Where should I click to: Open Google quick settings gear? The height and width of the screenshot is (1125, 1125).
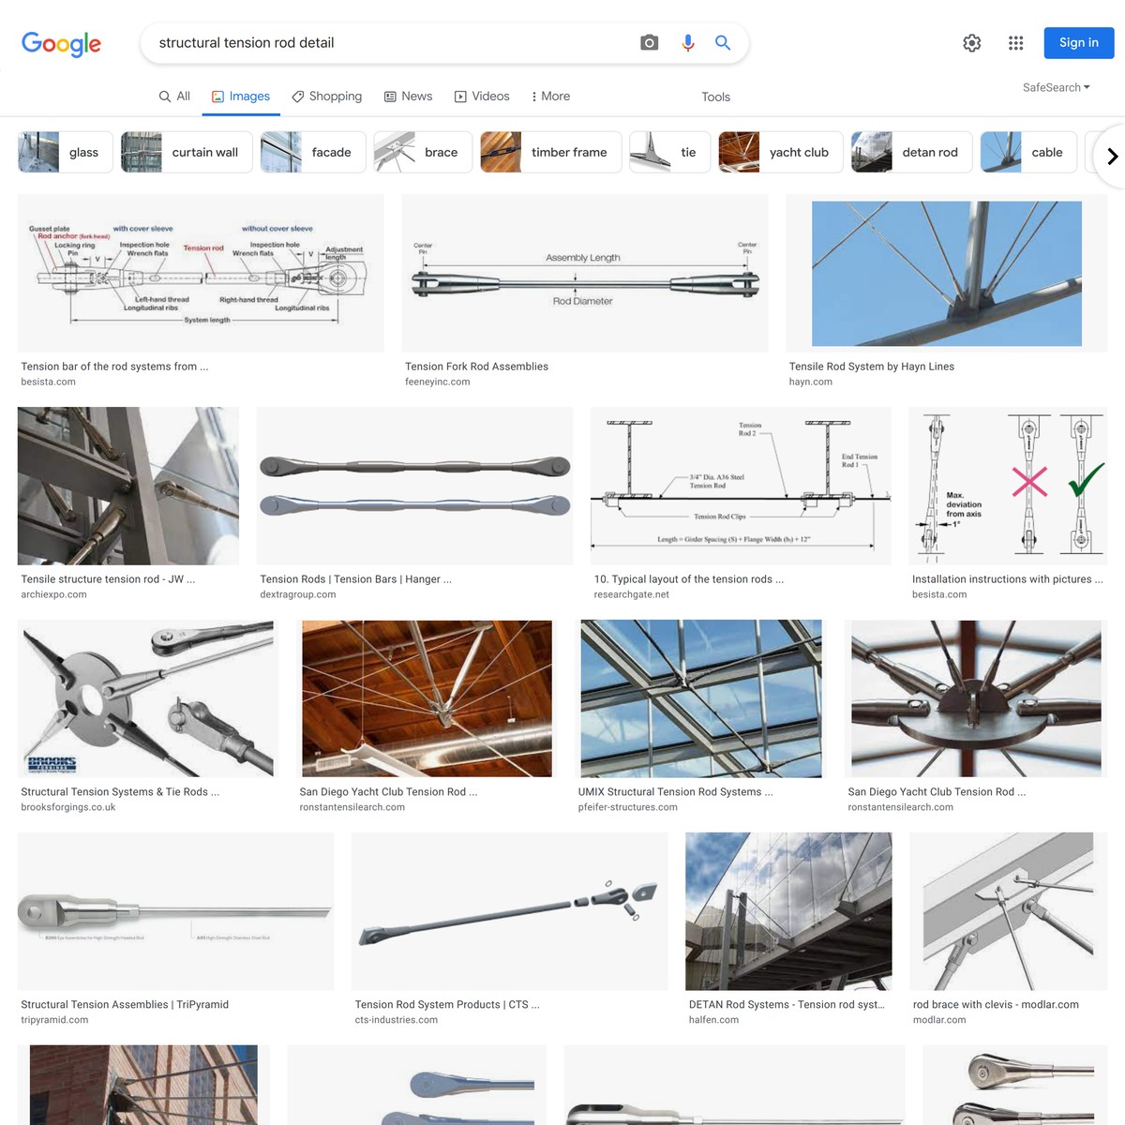(x=971, y=42)
